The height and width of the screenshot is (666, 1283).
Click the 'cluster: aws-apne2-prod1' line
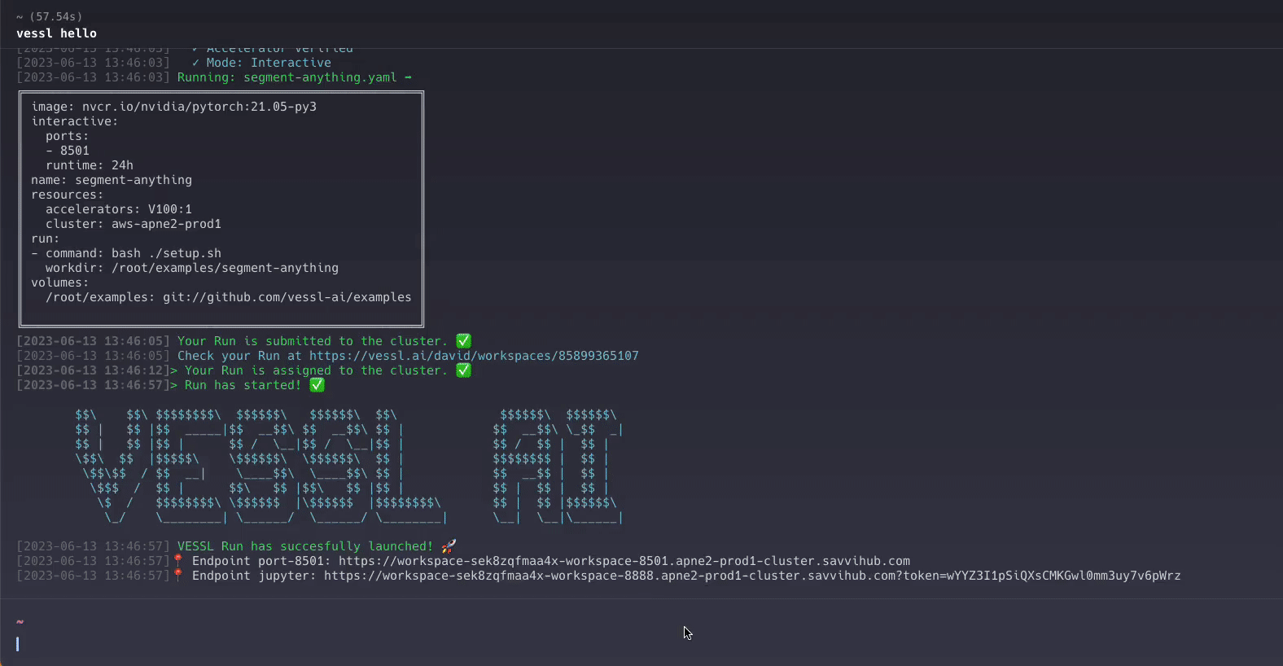coord(134,224)
